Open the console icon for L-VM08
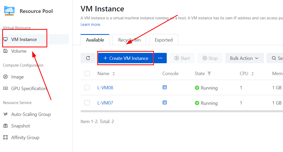 point(164,87)
